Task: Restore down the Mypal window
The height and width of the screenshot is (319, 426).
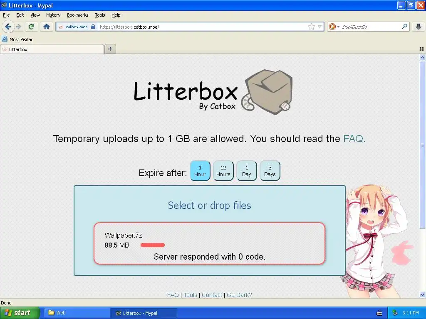Action: (x=411, y=5)
